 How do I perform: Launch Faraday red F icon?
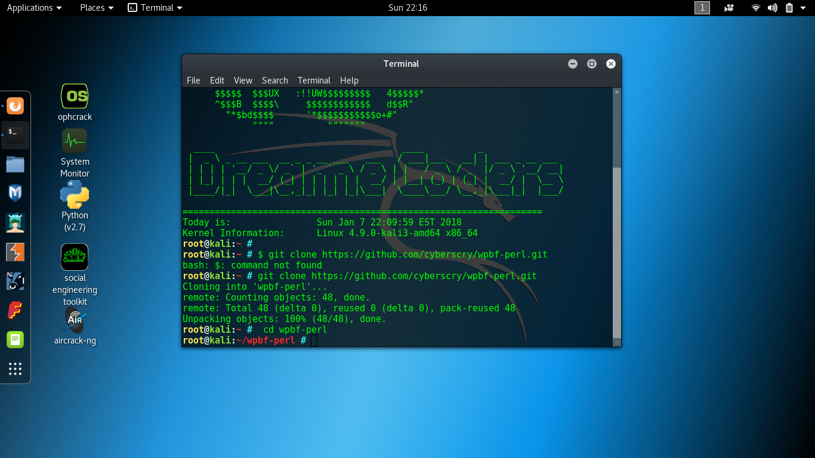[16, 310]
